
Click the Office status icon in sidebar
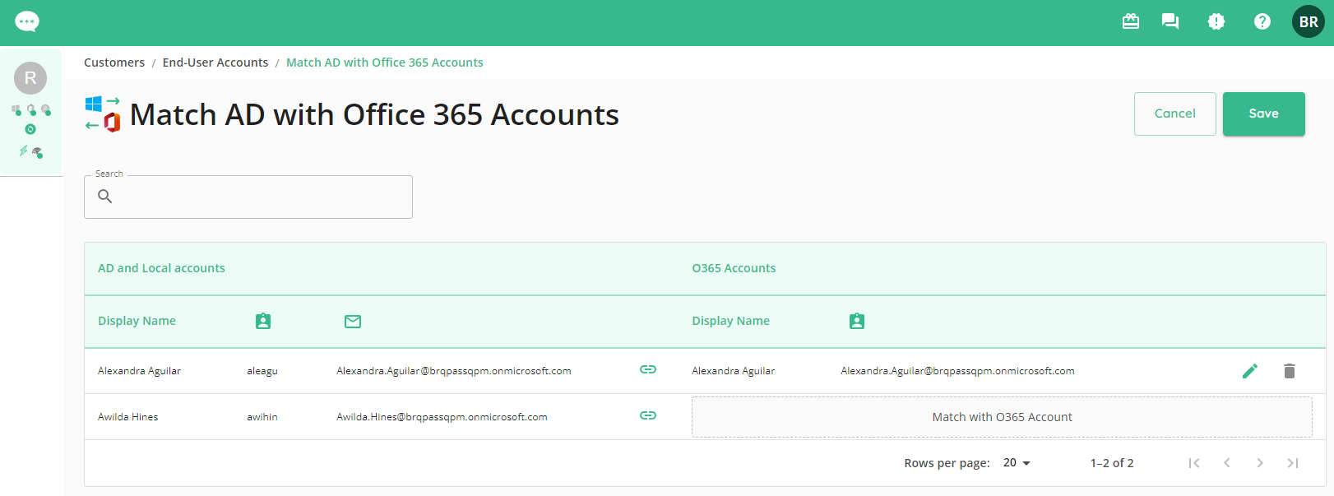tap(31, 109)
